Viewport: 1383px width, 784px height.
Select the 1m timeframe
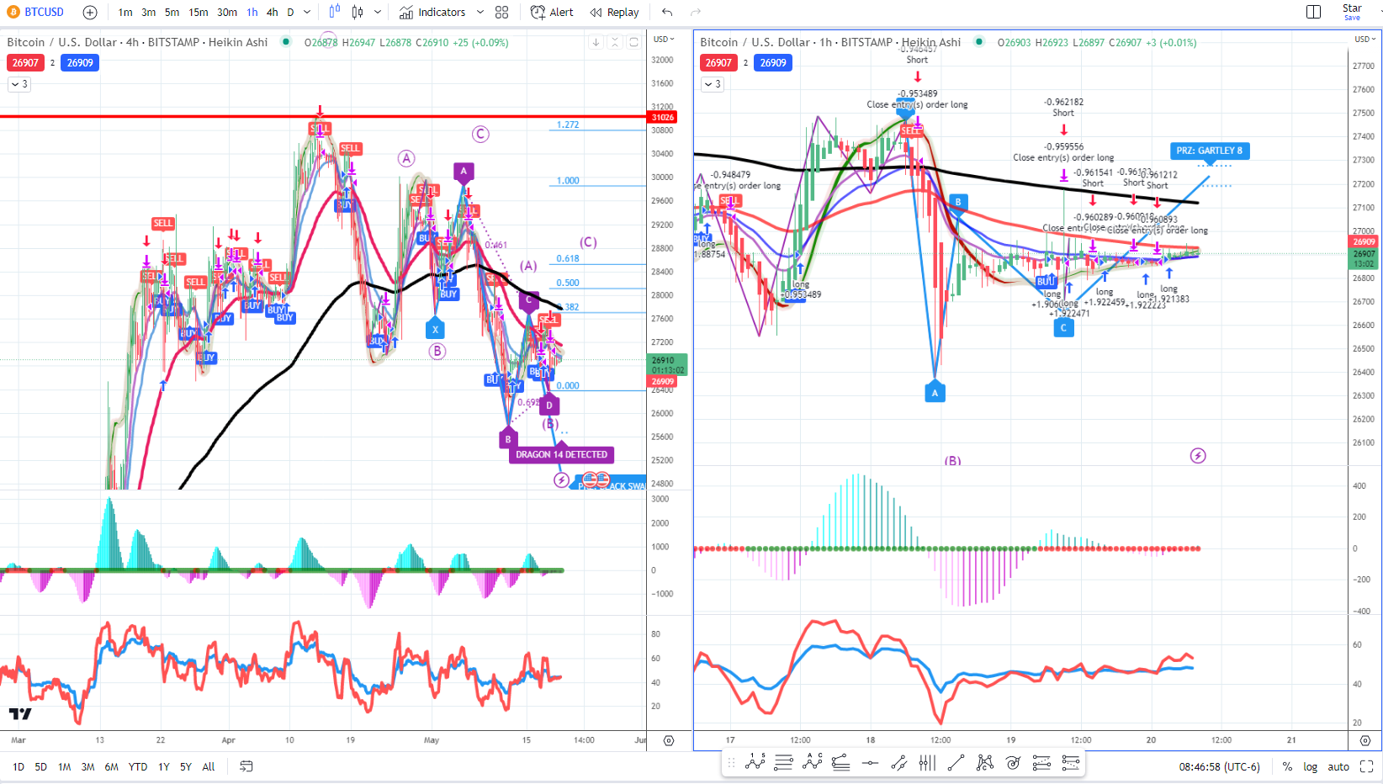click(x=125, y=12)
